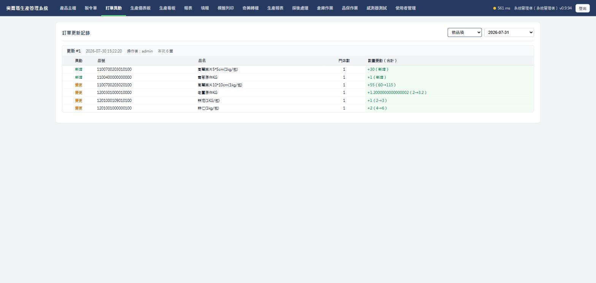Image resolution: width=596 pixels, height=283 pixels.
Task: Go to the 生產看板 tab
Action: tap(167, 8)
